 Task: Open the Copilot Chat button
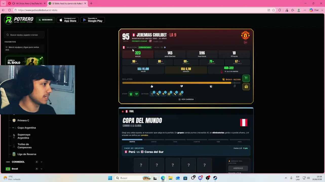pyautogui.click(x=314, y=10)
